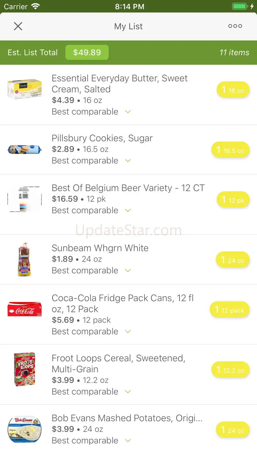Tap the 1 16.5 oz quantity badge
The width and height of the screenshot is (257, 458).
[230, 150]
